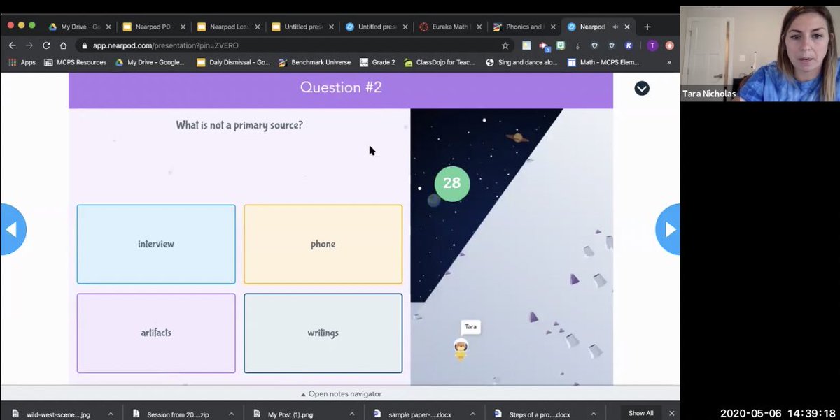Click the browser Forward arrow
This screenshot has height=420, width=840.
tap(29, 45)
